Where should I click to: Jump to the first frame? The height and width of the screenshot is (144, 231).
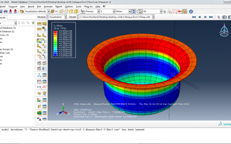pos(194,17)
